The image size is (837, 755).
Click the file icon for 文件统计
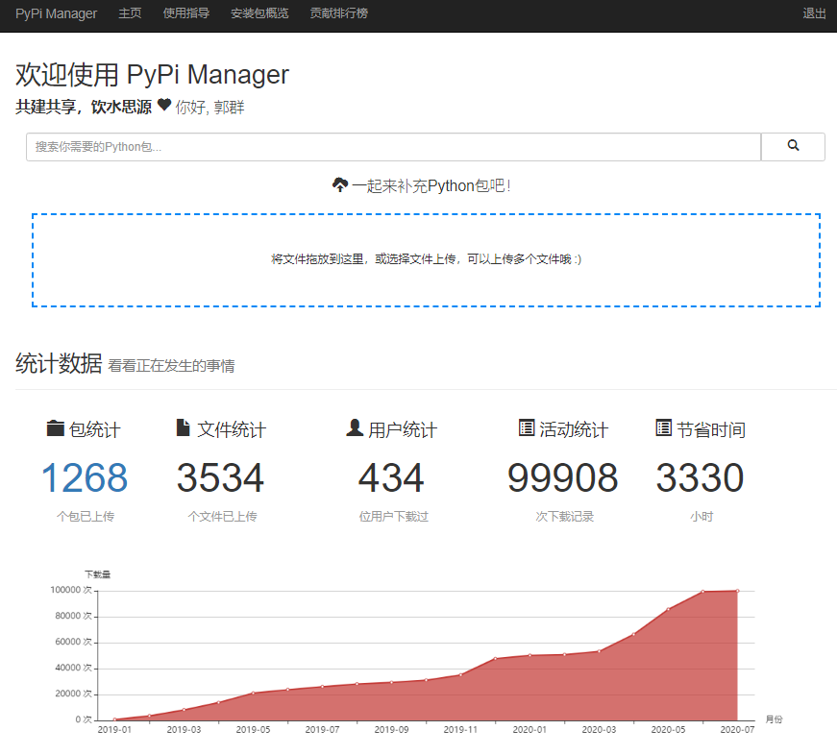(x=184, y=427)
